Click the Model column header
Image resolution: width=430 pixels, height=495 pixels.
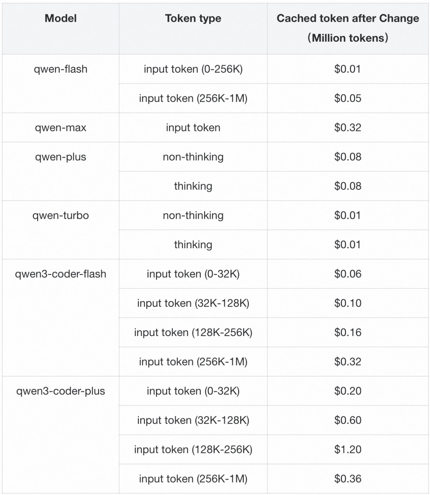(x=60, y=18)
